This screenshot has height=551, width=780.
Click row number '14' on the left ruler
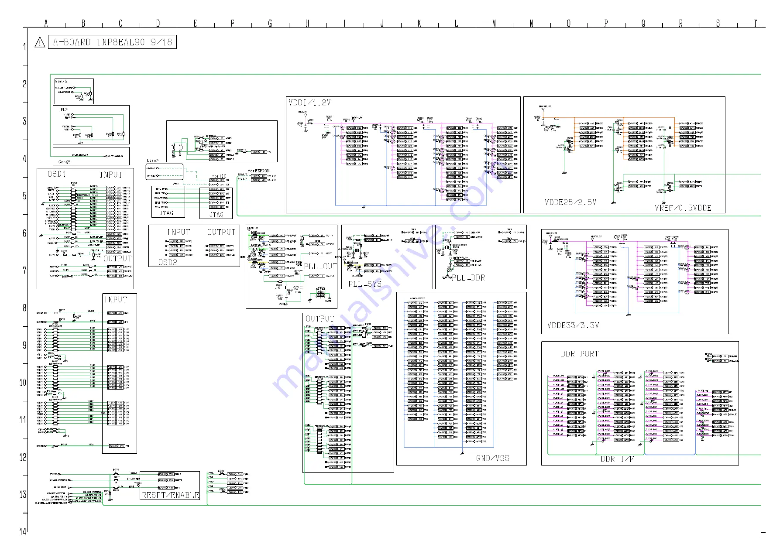[23, 532]
